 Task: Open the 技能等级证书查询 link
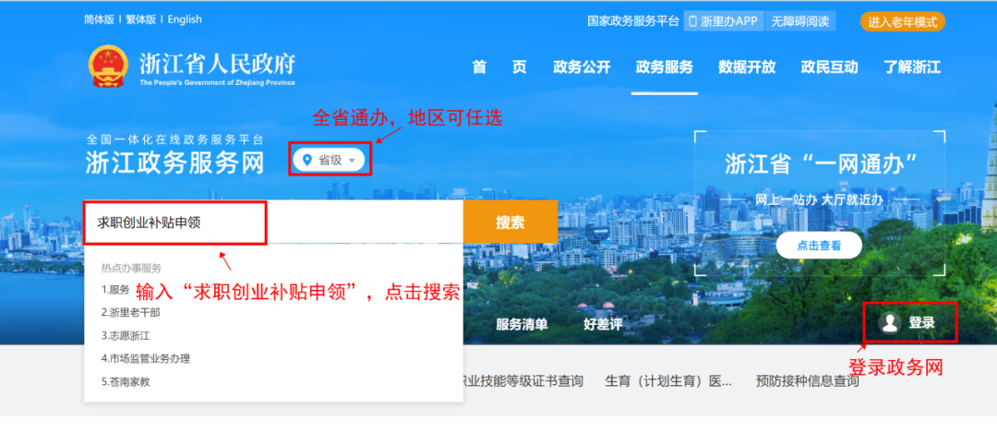pos(524,381)
